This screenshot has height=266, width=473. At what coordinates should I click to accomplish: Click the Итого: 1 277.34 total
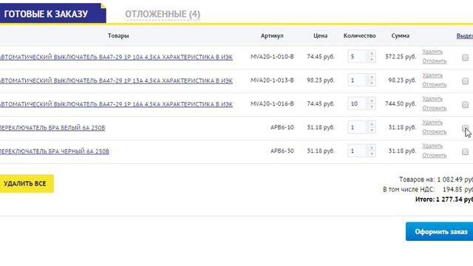[444, 199]
